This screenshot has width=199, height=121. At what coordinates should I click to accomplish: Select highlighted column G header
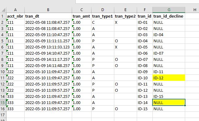coord(169,10)
